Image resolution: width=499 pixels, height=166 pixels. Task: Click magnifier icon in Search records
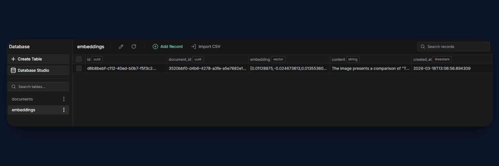click(x=423, y=47)
